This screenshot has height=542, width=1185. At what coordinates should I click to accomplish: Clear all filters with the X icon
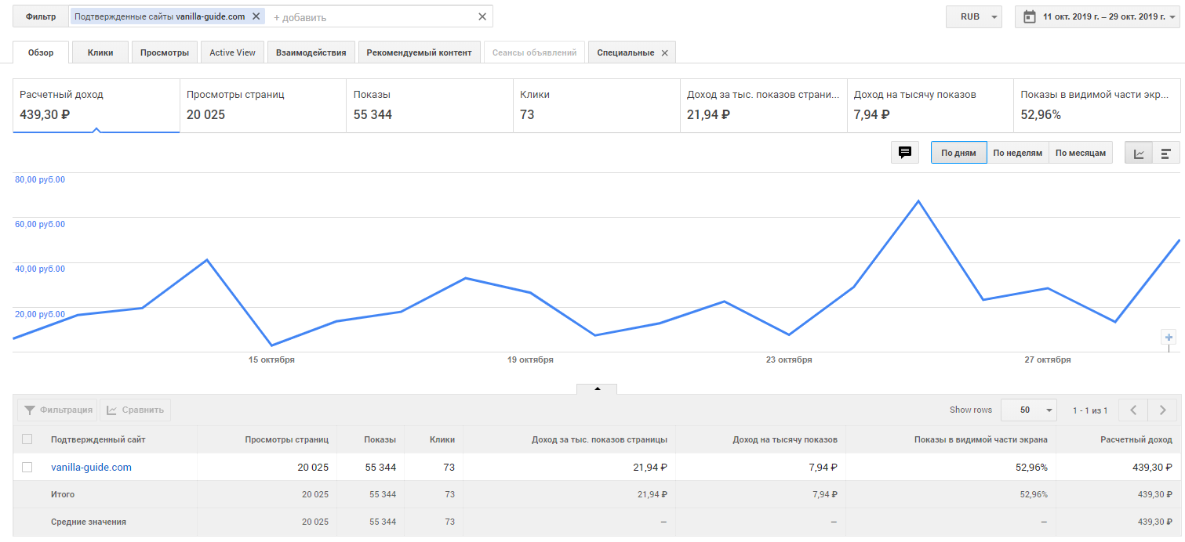tap(482, 16)
